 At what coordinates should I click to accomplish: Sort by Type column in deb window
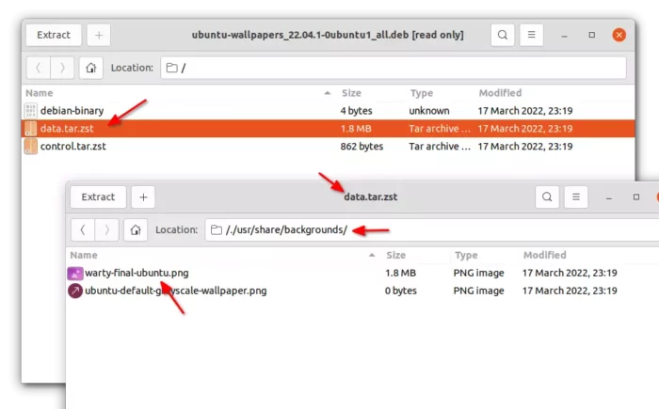[x=422, y=93]
